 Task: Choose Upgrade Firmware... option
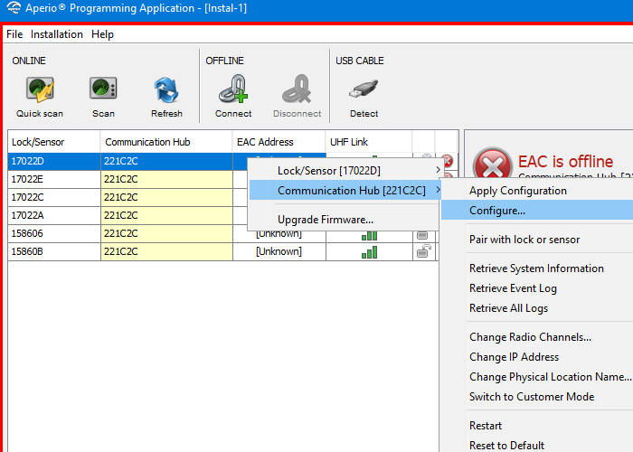point(326,220)
